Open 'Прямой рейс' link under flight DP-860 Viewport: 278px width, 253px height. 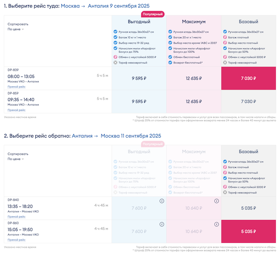(16, 239)
